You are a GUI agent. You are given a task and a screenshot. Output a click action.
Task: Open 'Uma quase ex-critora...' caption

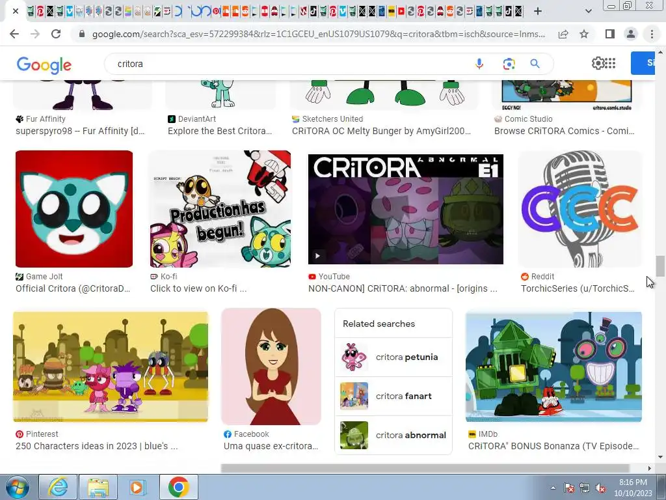271,446
